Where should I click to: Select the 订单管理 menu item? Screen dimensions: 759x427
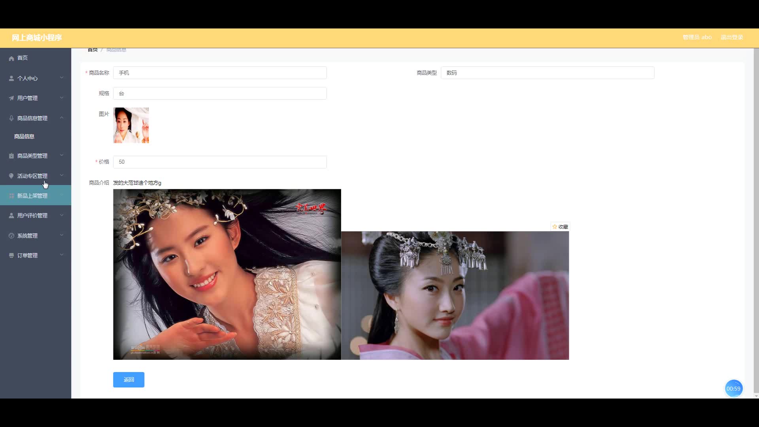[x=36, y=255]
